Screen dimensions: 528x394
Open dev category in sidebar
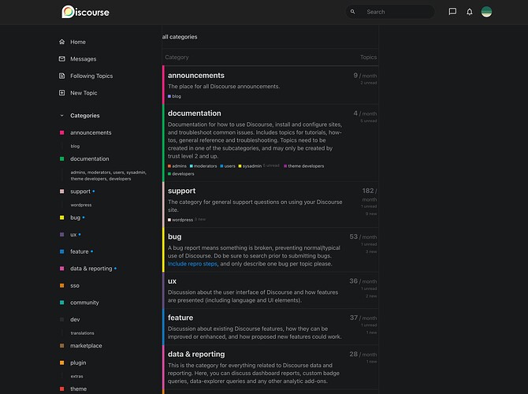pyautogui.click(x=75, y=319)
